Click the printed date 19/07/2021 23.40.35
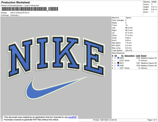This screenshot has height=122, width=158. click(108, 120)
